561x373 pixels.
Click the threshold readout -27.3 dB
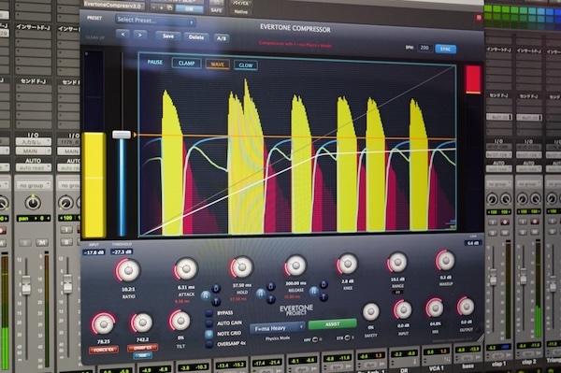coord(122,251)
